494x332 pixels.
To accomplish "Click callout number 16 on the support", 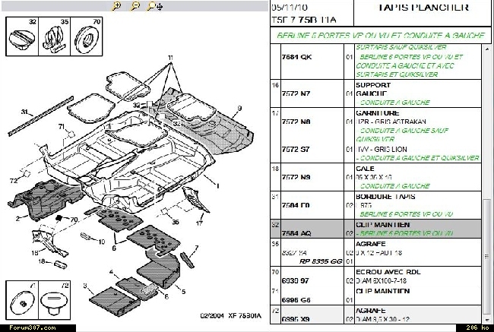I will click(x=35, y=252).
